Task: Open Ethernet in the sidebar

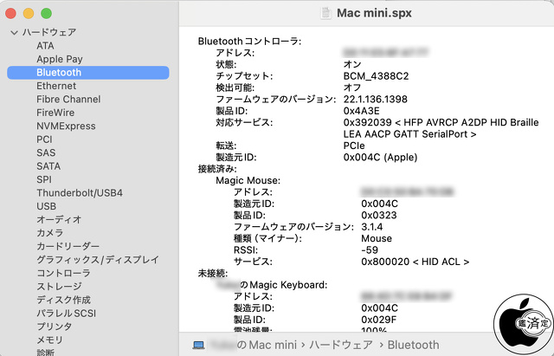Action: (56, 86)
